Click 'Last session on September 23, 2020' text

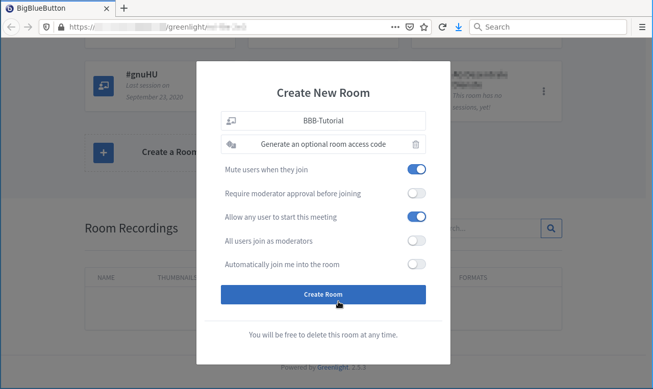(155, 91)
